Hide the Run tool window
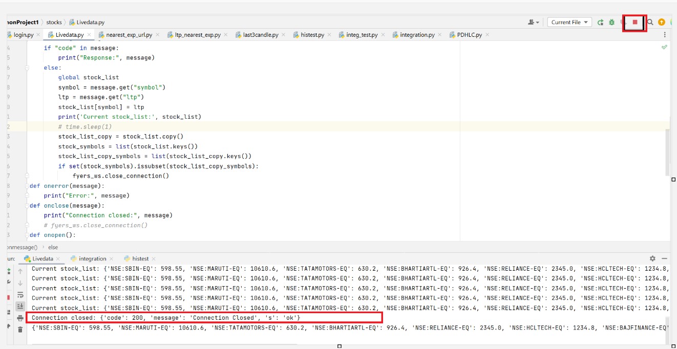 click(x=665, y=258)
